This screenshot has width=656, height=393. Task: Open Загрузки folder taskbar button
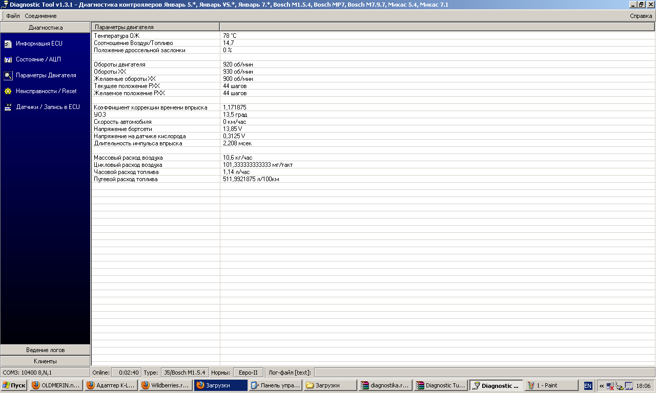click(330, 385)
